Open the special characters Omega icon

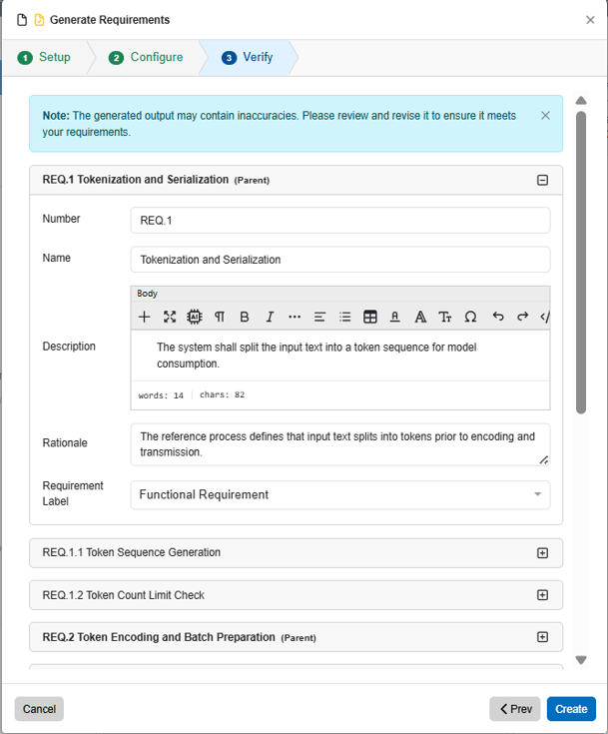point(470,317)
